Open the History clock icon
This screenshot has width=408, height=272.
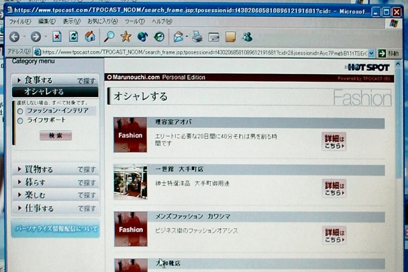159,36
